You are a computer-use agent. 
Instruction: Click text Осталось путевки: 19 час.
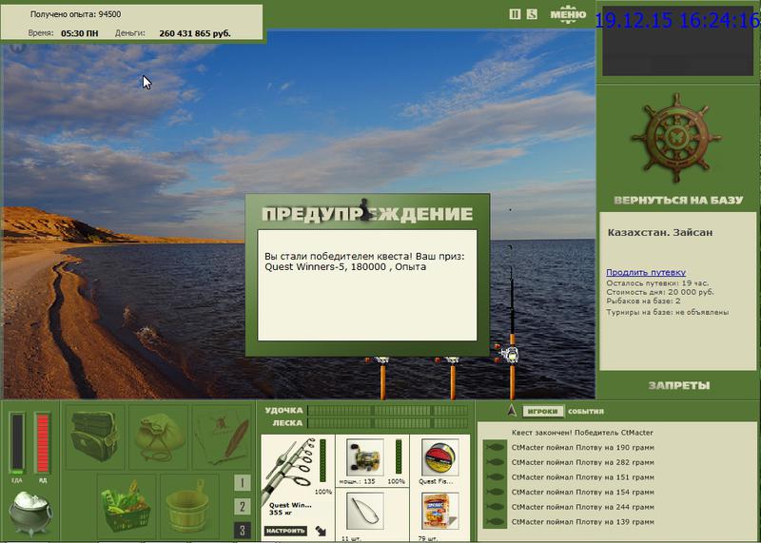coord(657,282)
